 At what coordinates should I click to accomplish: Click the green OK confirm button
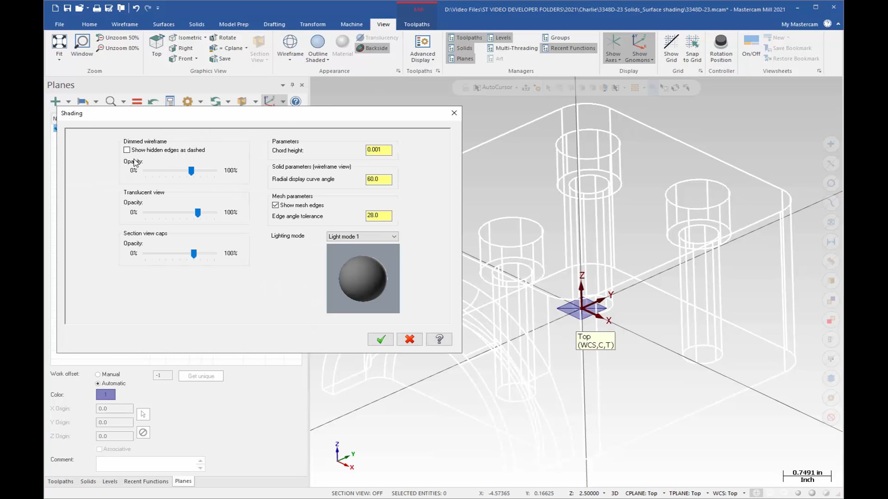coord(381,340)
